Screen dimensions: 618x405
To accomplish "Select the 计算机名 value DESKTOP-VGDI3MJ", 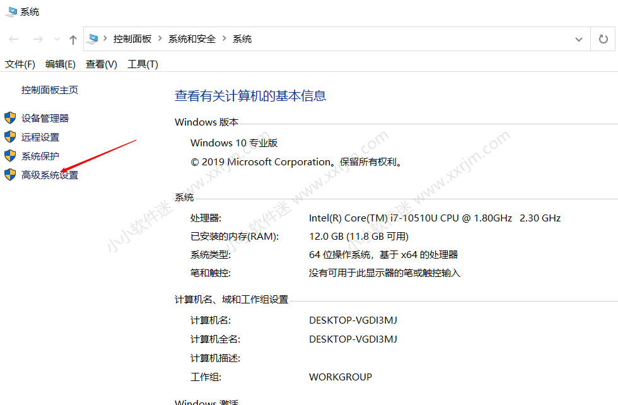I will pyautogui.click(x=353, y=320).
